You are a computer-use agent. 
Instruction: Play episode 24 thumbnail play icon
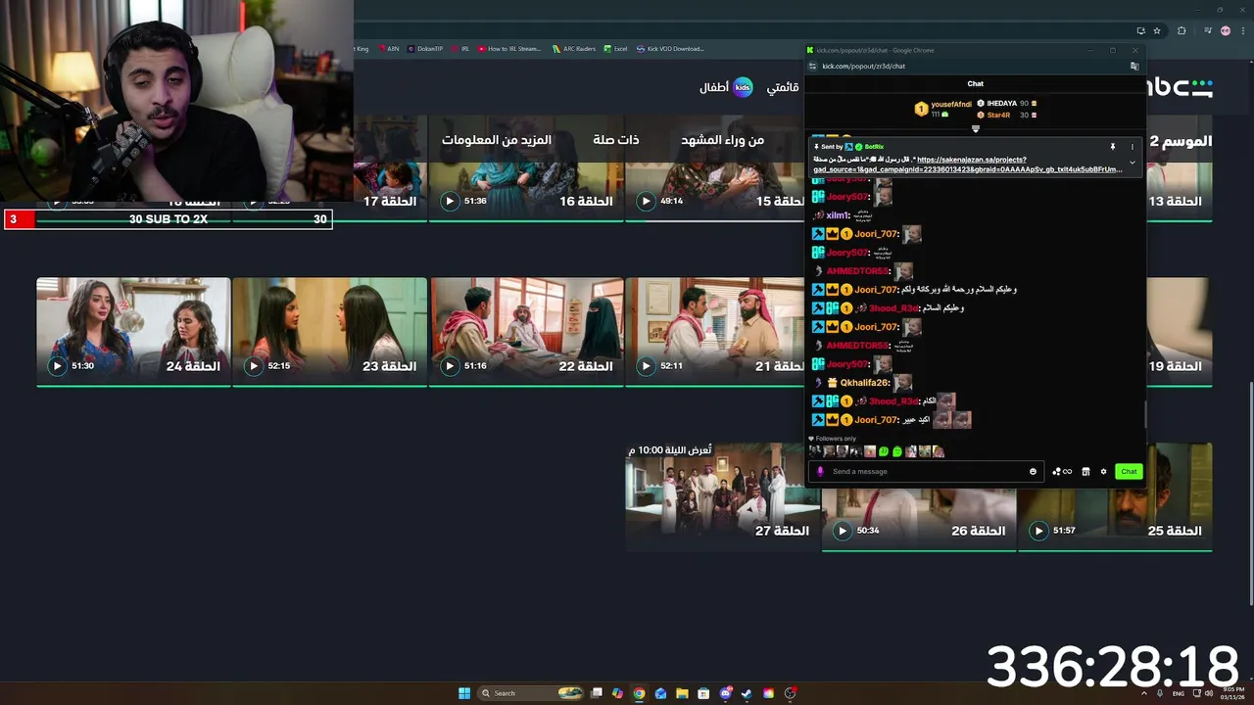click(x=57, y=366)
